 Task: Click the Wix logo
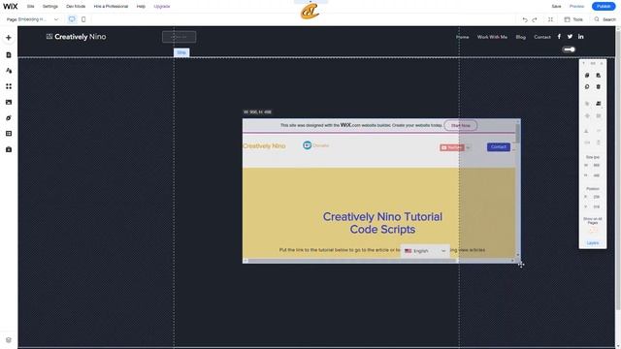(x=11, y=7)
